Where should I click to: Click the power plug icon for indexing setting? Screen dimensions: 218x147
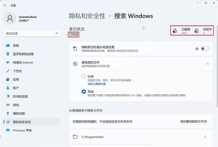(75, 48)
